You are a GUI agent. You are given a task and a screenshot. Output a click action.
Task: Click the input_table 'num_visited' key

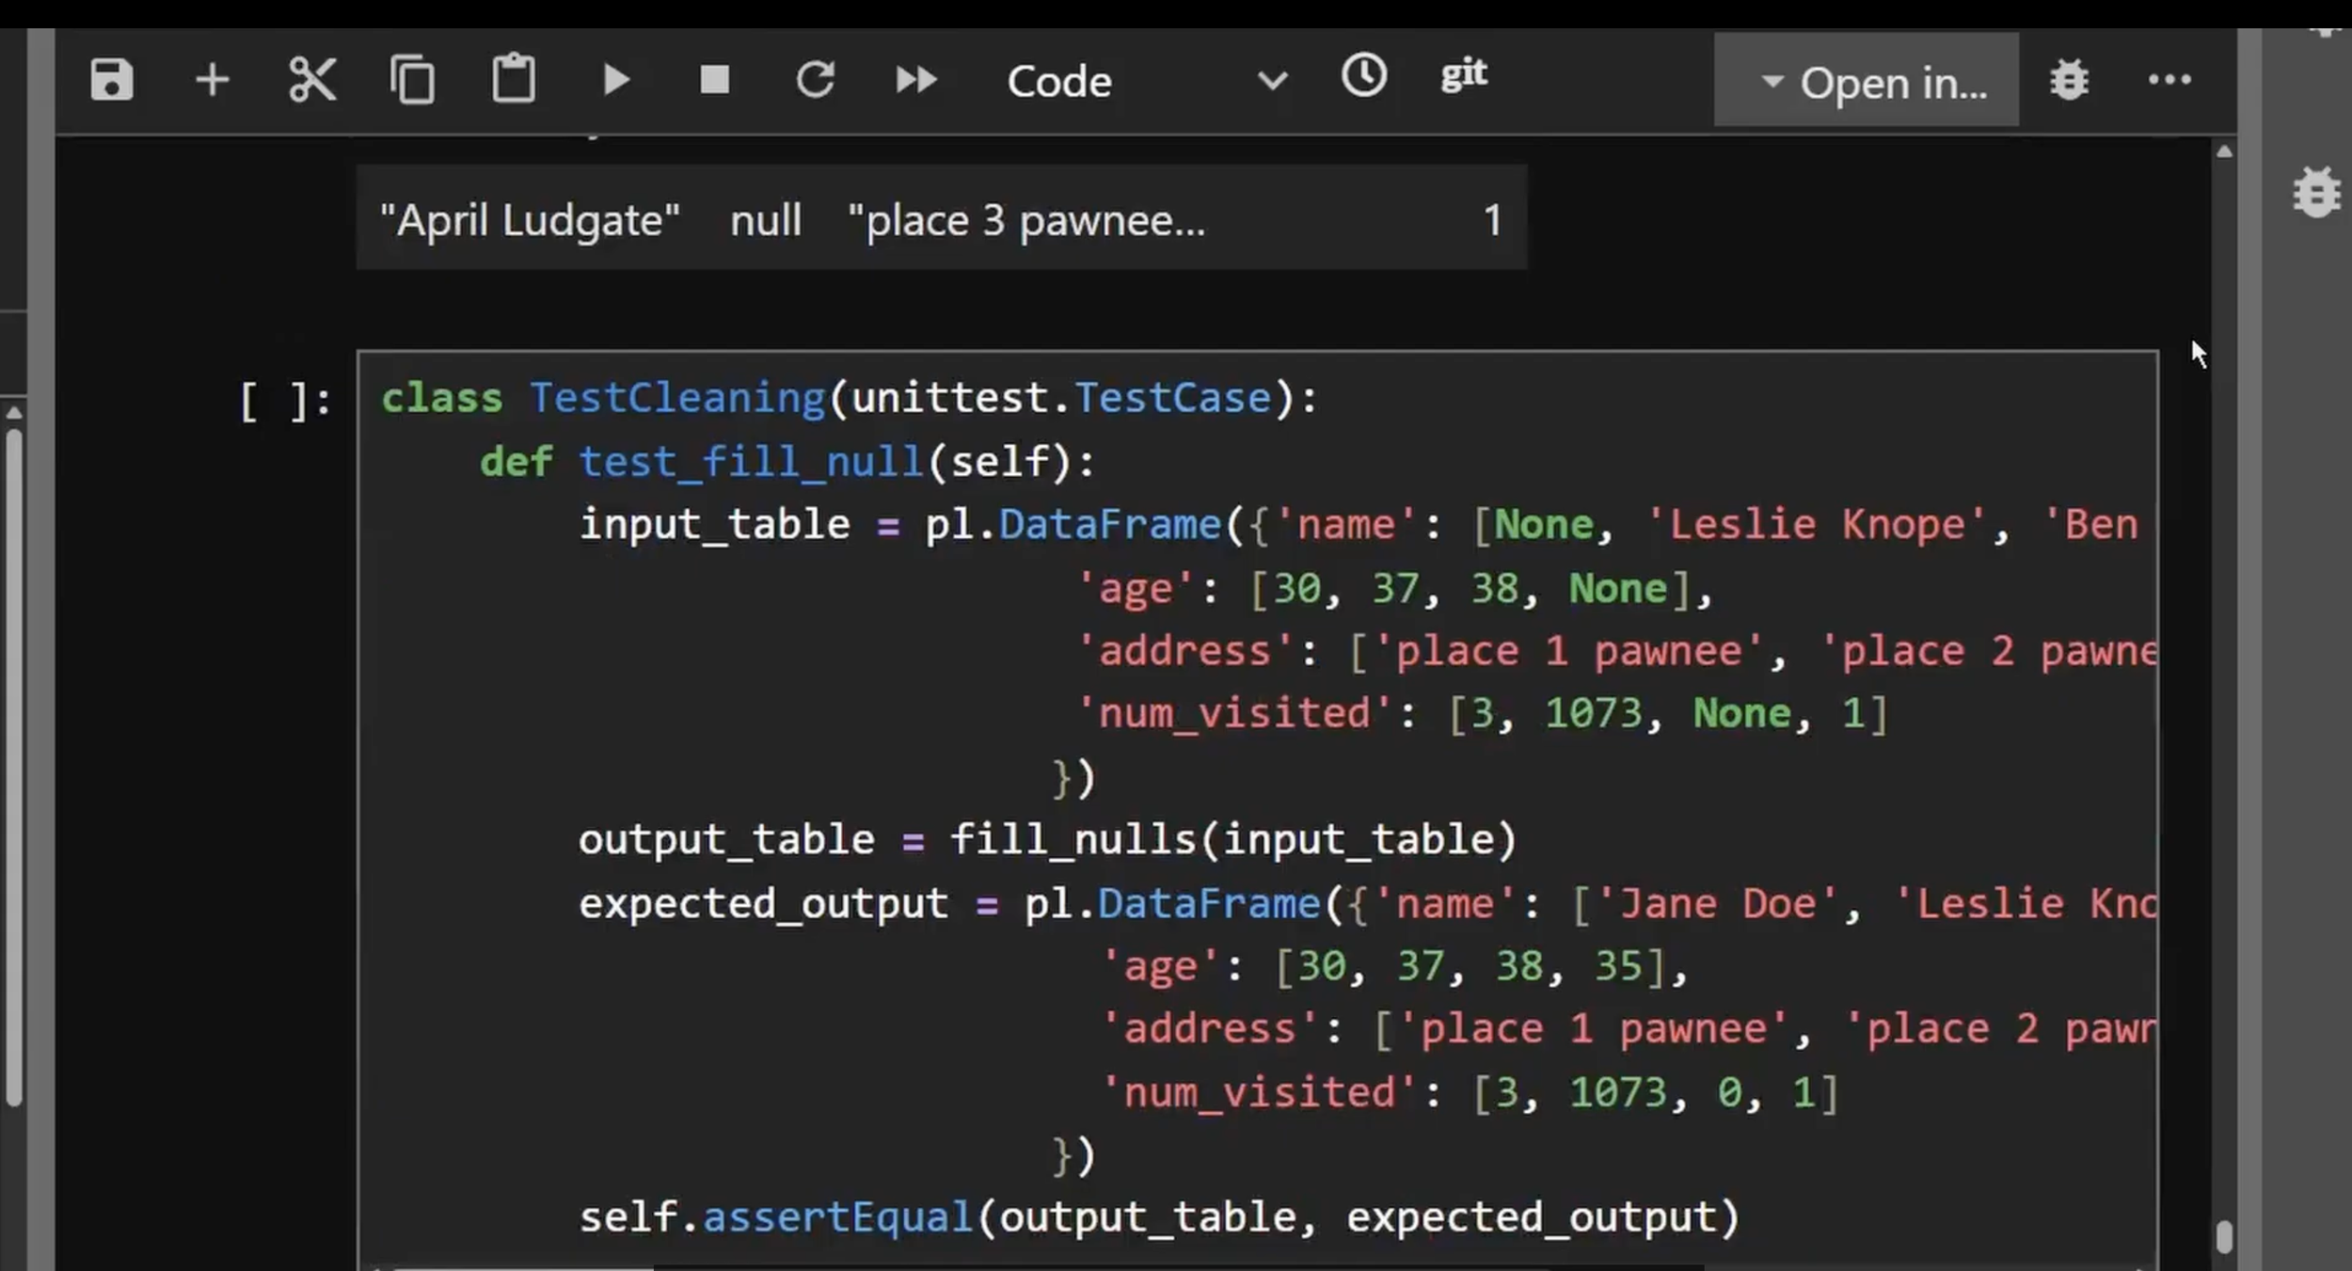tap(1234, 713)
